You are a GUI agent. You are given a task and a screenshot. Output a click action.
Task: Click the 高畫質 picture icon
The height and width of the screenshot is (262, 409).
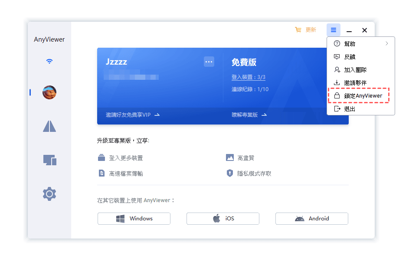point(230,157)
